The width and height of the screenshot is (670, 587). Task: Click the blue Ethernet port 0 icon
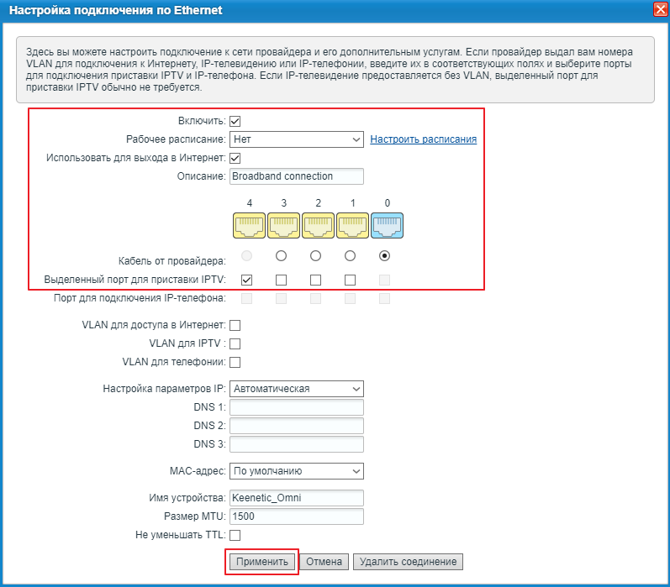click(387, 226)
